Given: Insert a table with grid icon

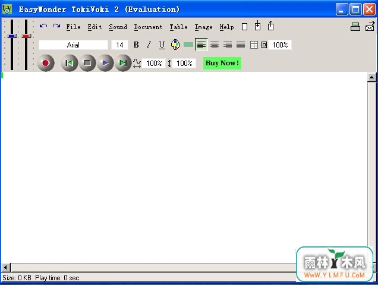Looking at the screenshot, I should (x=254, y=45).
